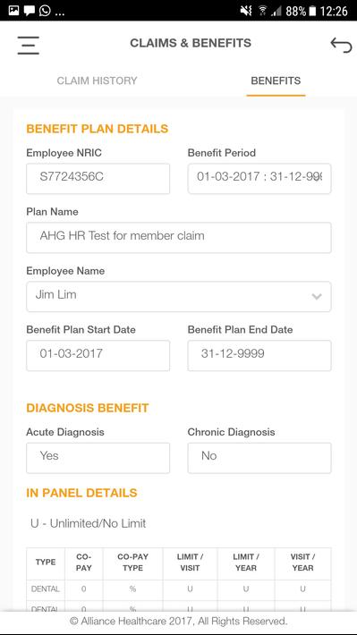The image size is (357, 635).
Task: Tap the Employee NRIC field
Action: click(98, 179)
